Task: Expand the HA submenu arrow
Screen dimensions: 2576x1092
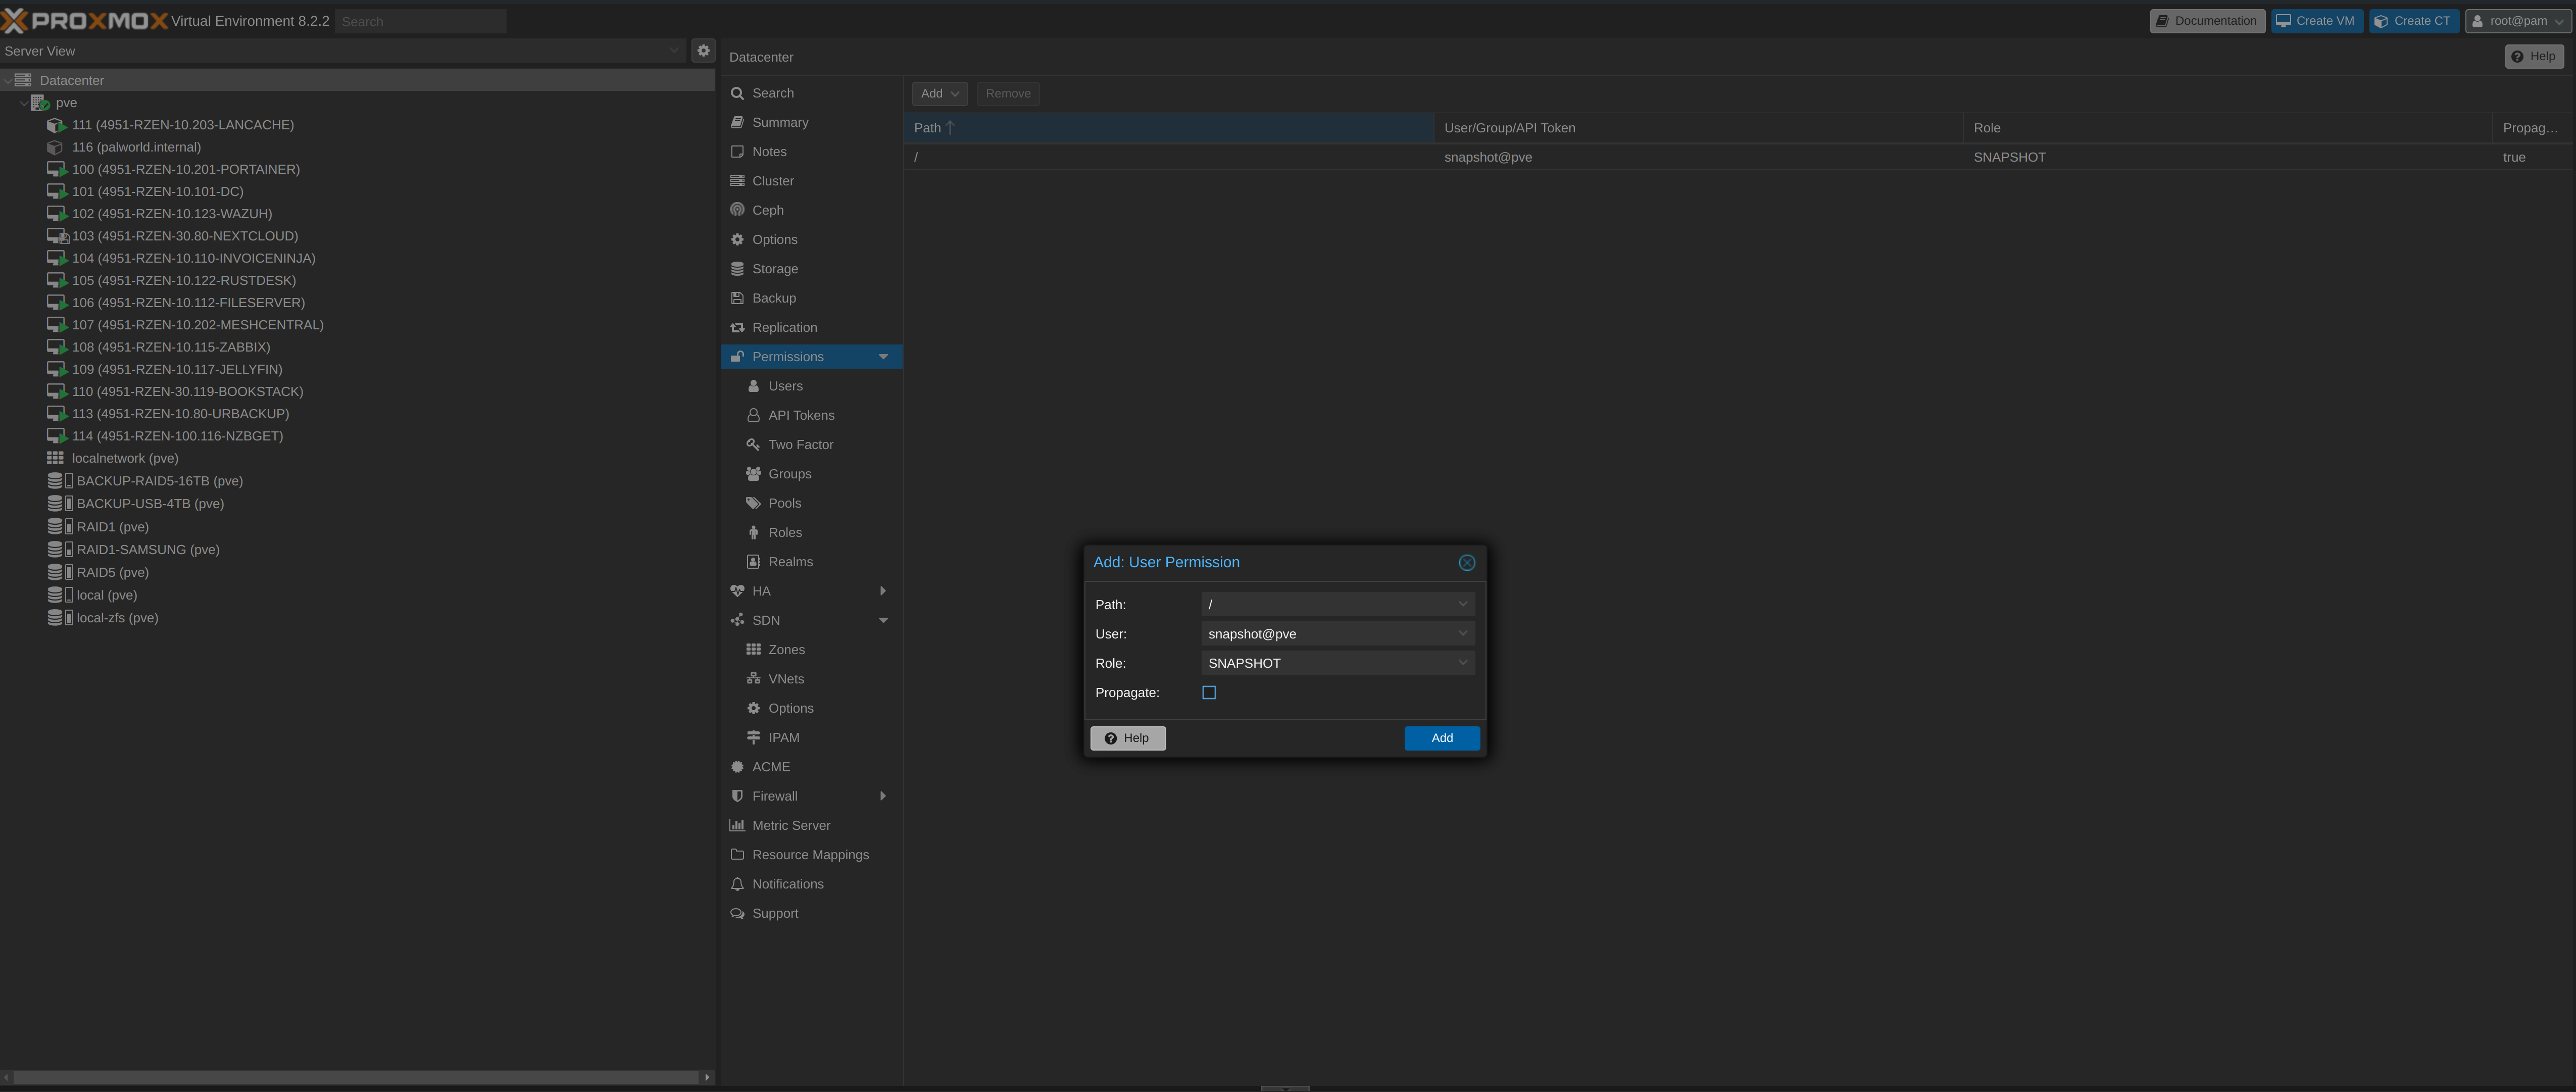Action: click(x=883, y=591)
